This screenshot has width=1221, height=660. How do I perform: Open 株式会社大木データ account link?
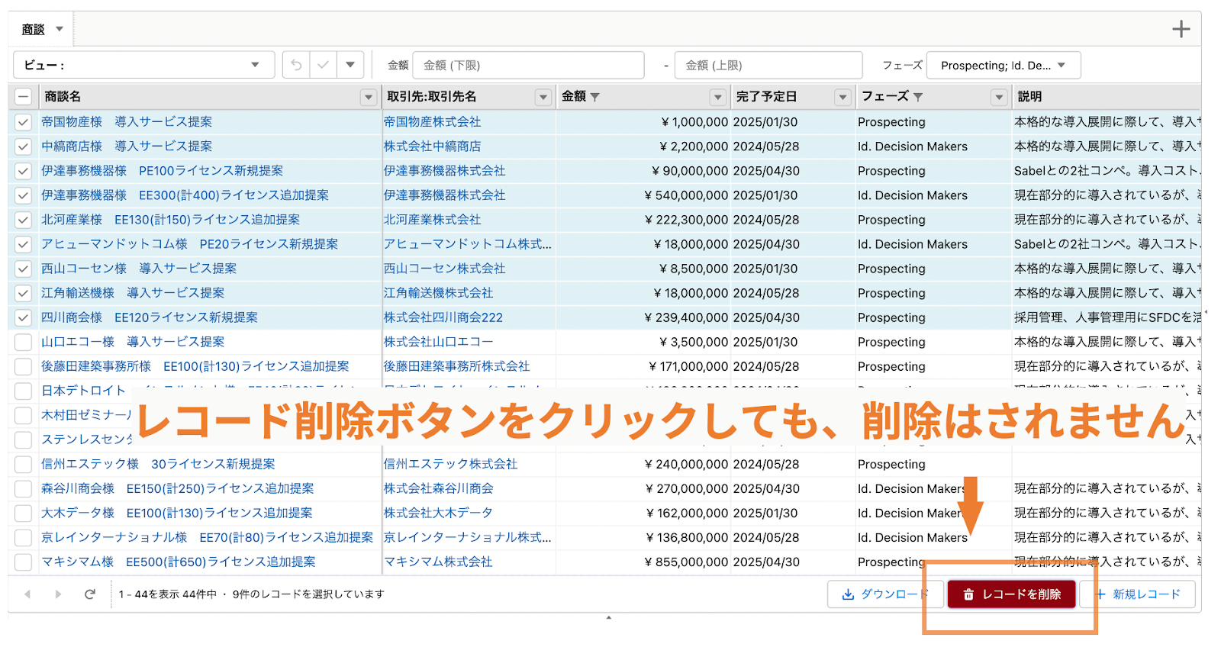point(438,513)
